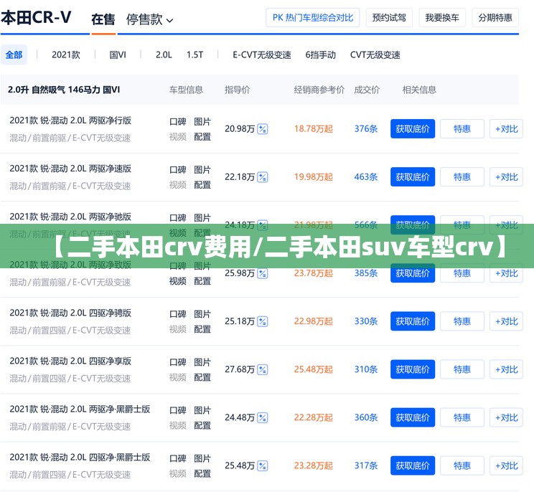
Task: Filter by 6挡手动 transmission
Action: click(x=320, y=55)
